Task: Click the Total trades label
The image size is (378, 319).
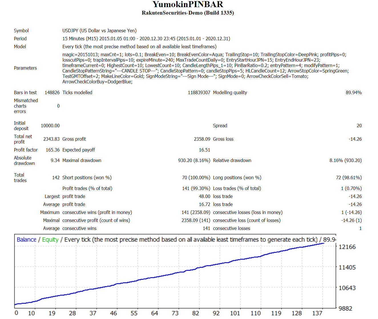Action: 20,177
